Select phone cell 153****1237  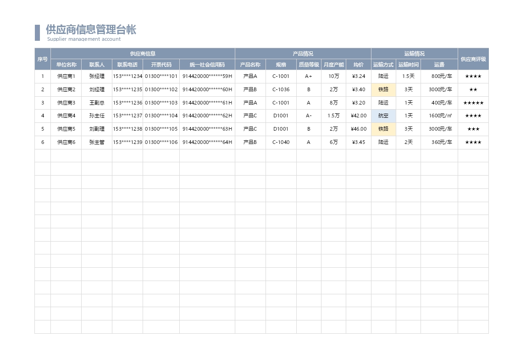point(127,116)
